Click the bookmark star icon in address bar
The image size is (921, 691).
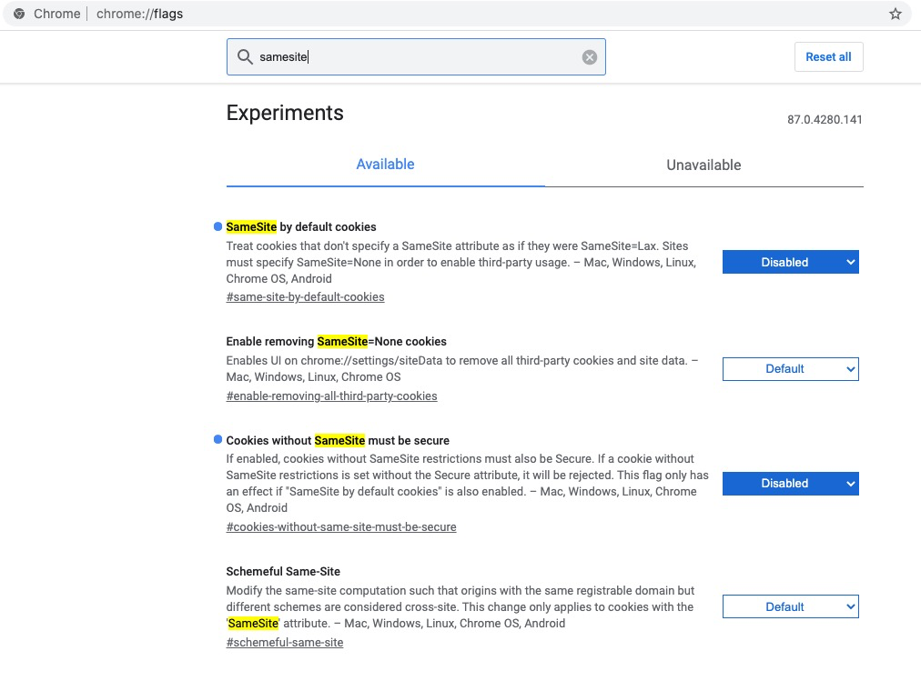(x=896, y=14)
